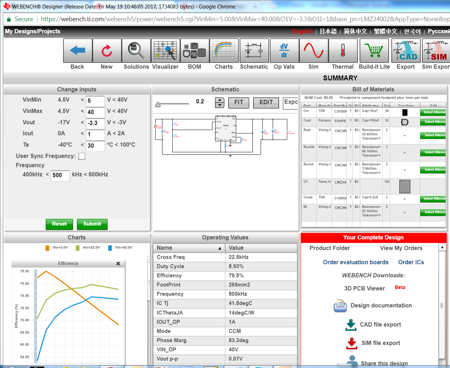Enable the User Sync Frequency checkbox
450x368 pixels.
(82, 156)
